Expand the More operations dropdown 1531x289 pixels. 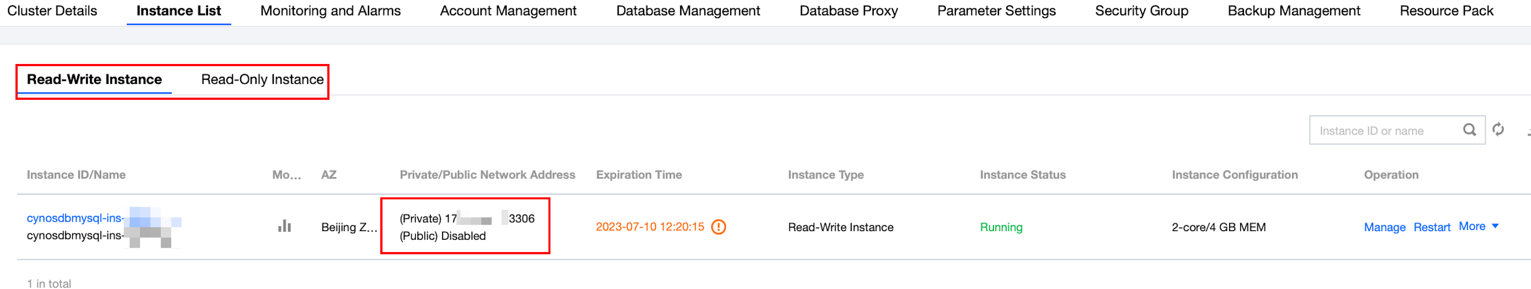click(x=1478, y=226)
